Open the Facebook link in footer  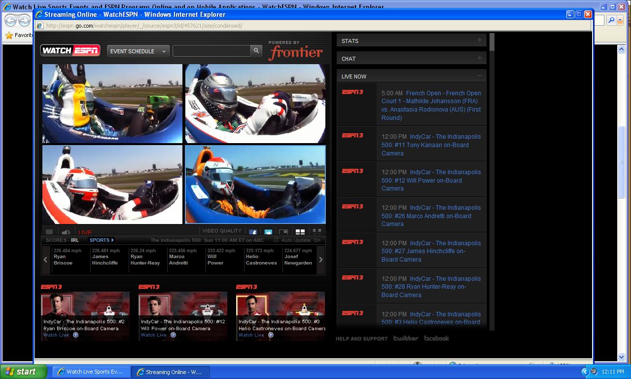point(436,338)
